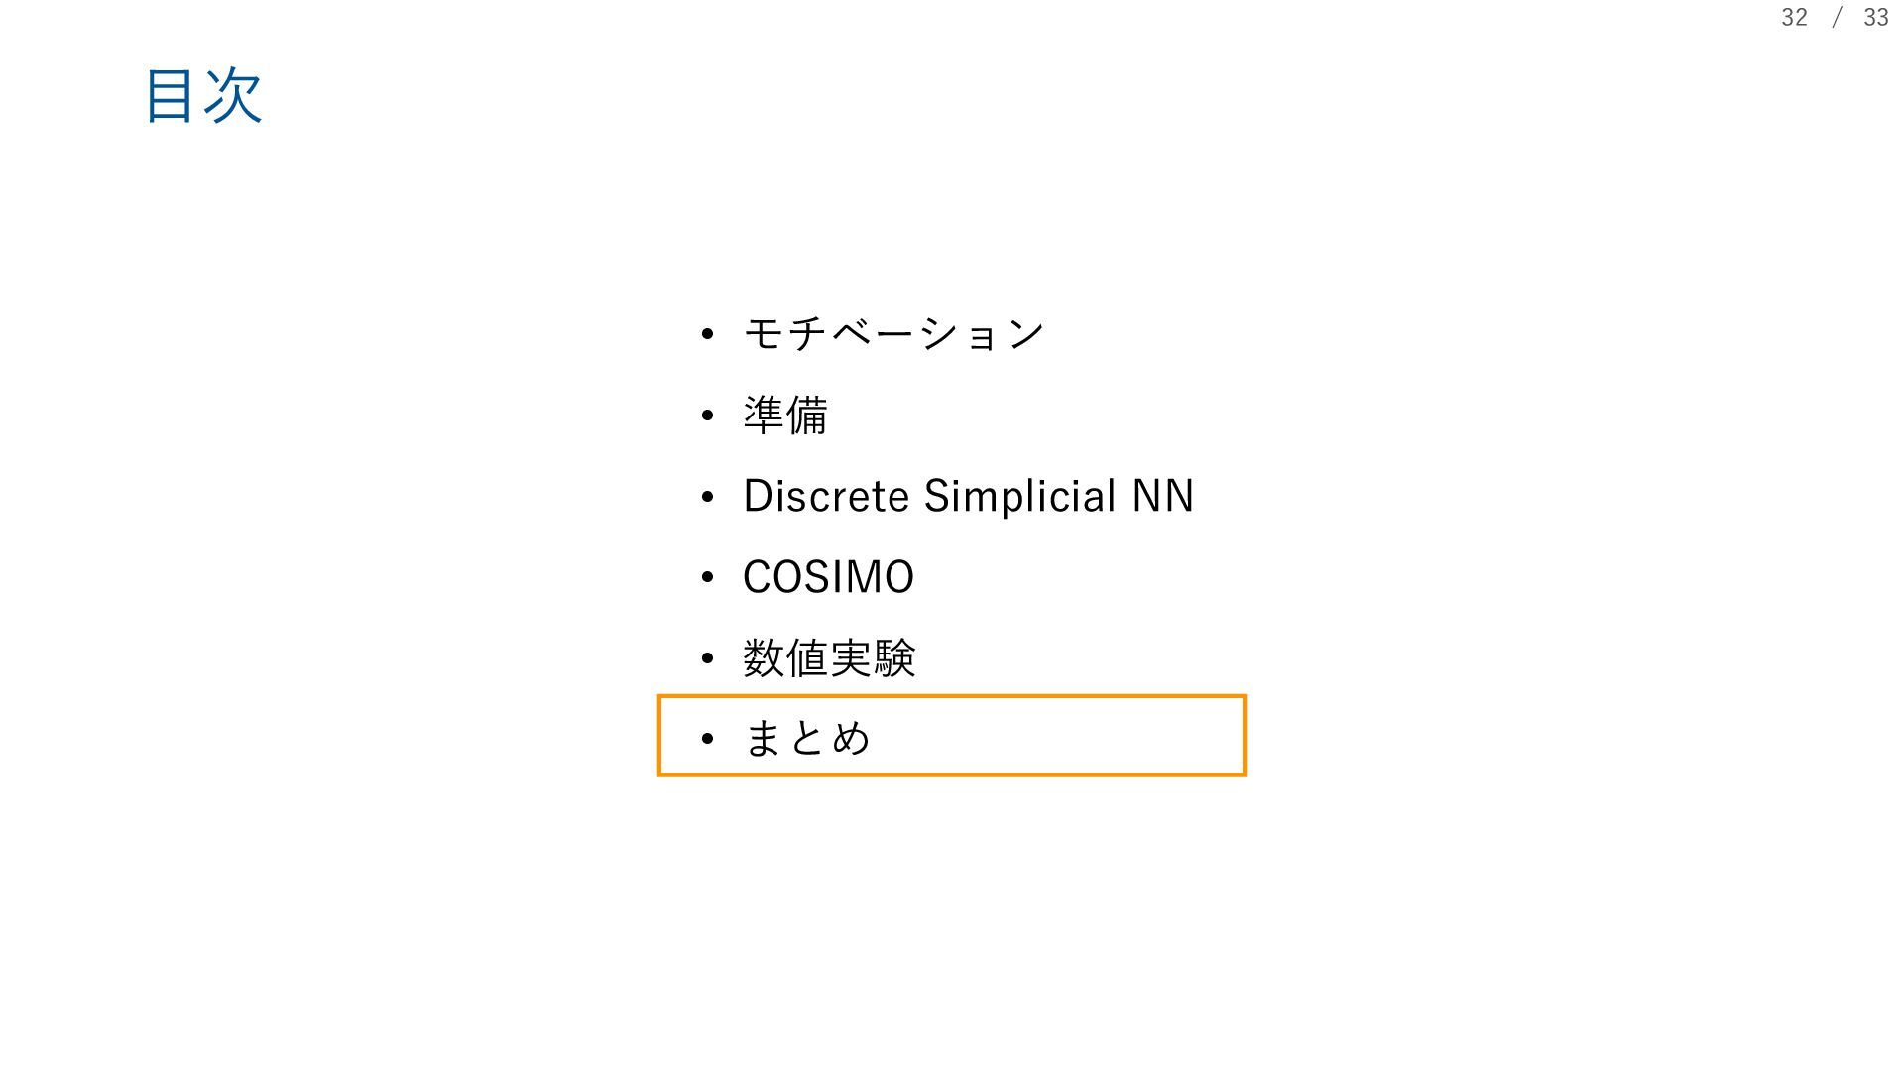Screen dimensions: 1904x1071
Task: Click the word Simplicial in the list
Action: [x=1020, y=496]
